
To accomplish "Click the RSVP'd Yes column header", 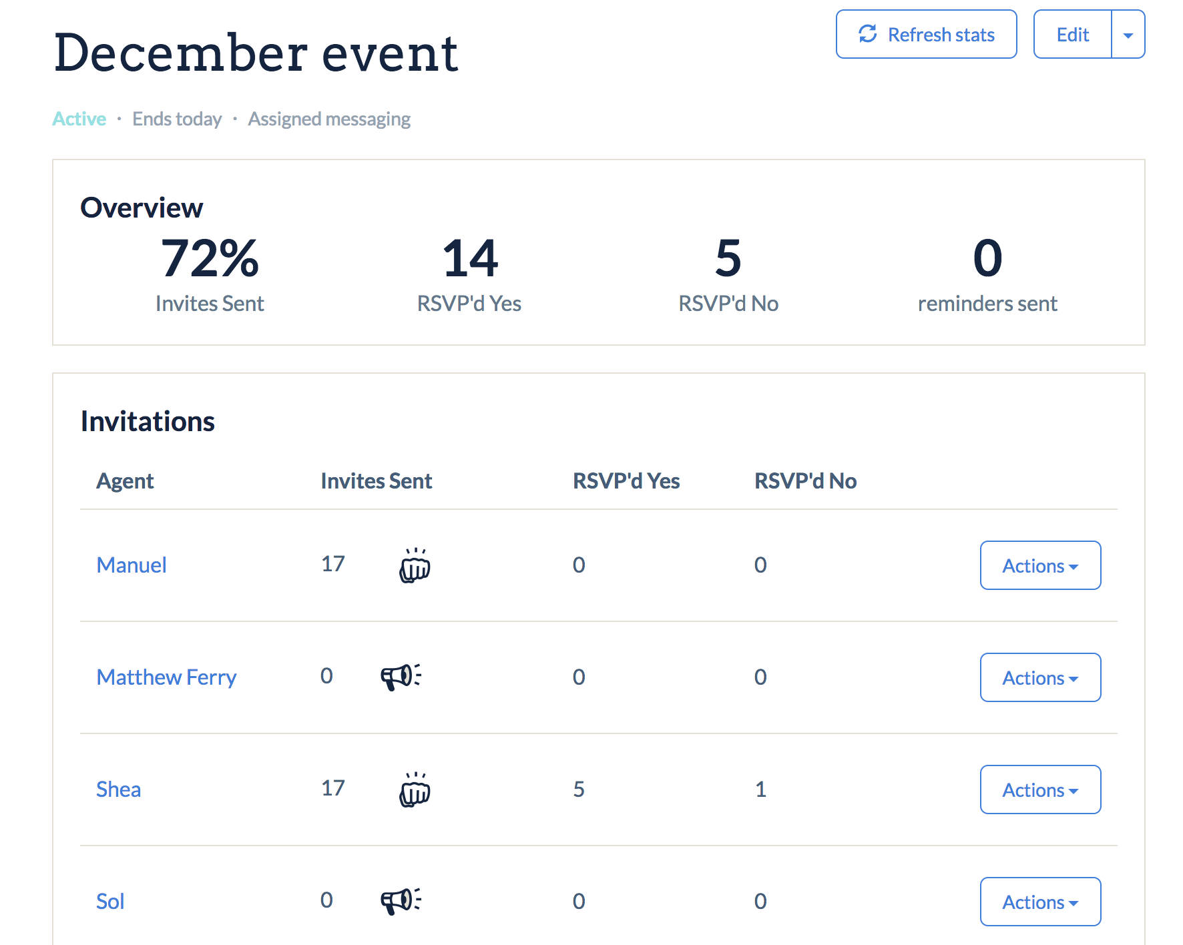I will [626, 481].
